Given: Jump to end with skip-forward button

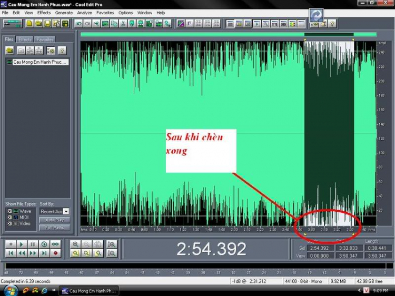Looking at the screenshot, I should 44,253.
